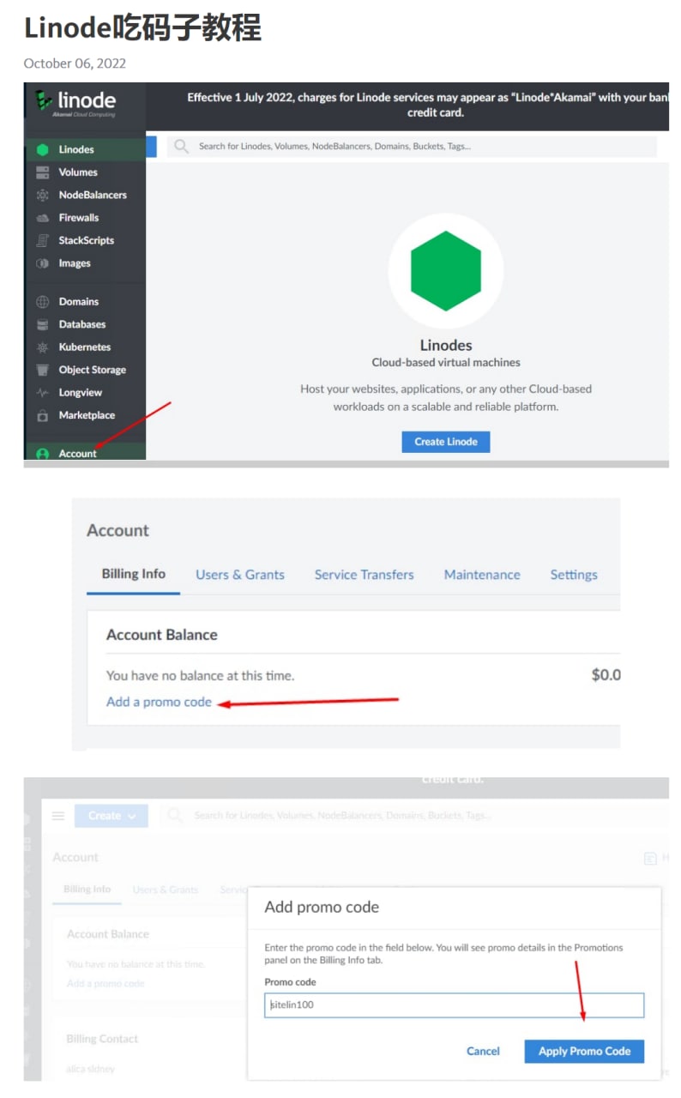
Task: Open the Maintenance tab
Action: tap(481, 575)
